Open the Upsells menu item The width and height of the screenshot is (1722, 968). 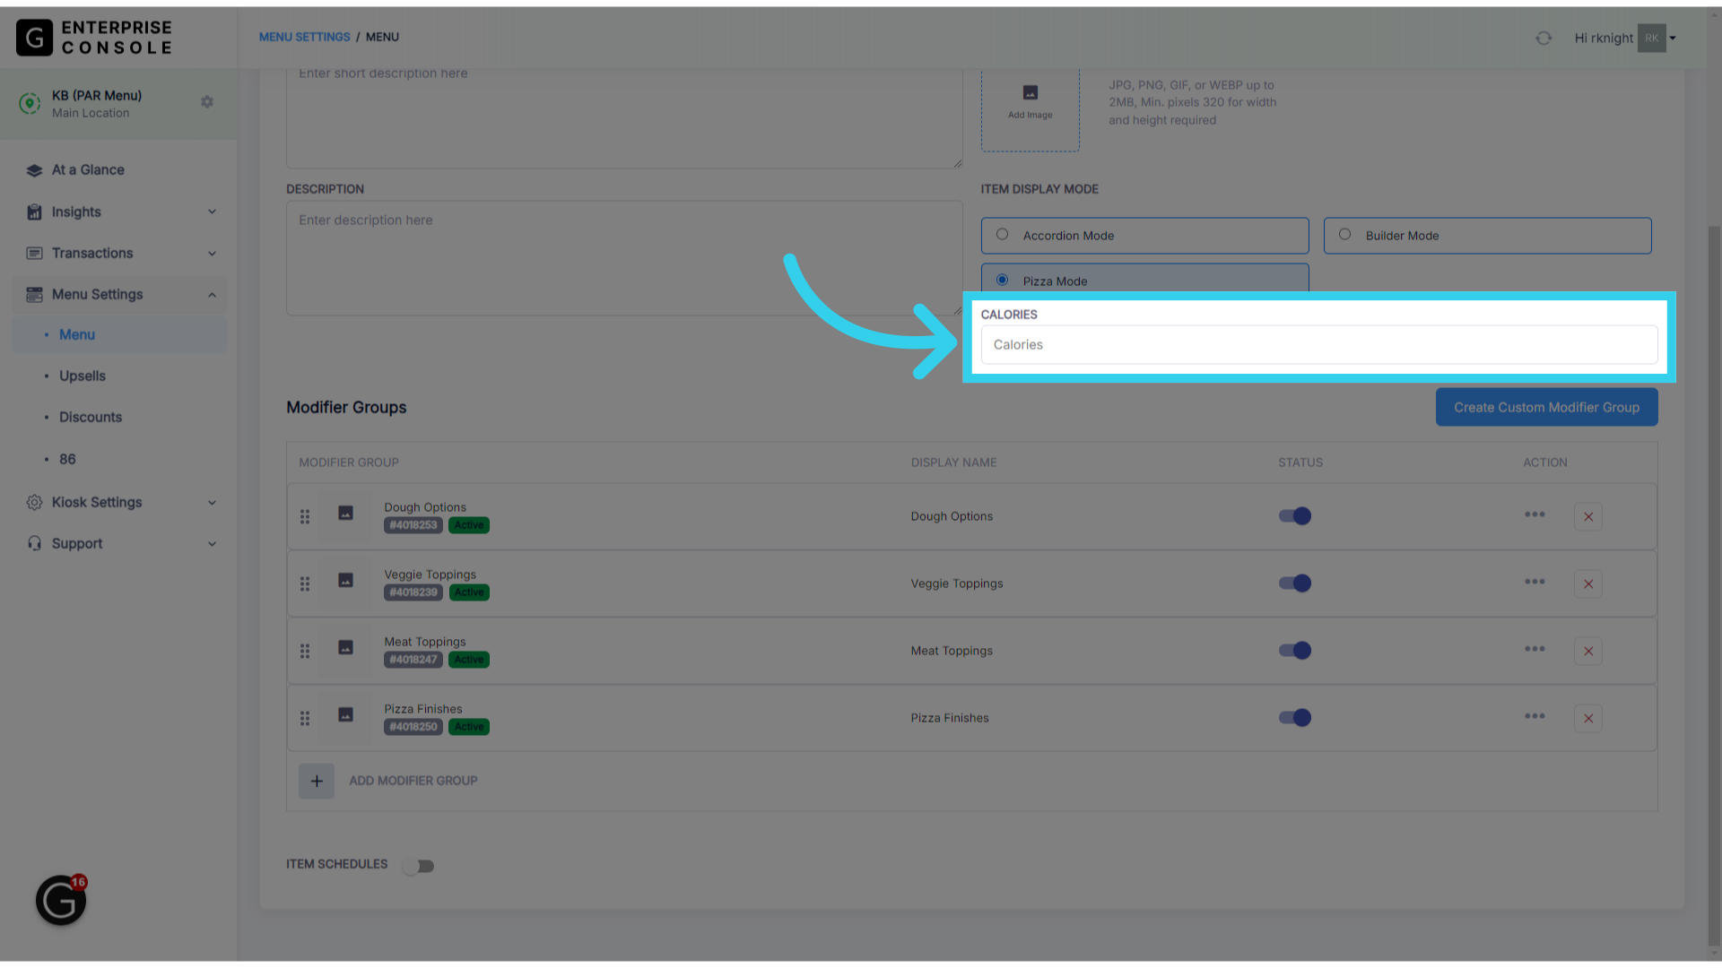pyautogui.click(x=82, y=376)
